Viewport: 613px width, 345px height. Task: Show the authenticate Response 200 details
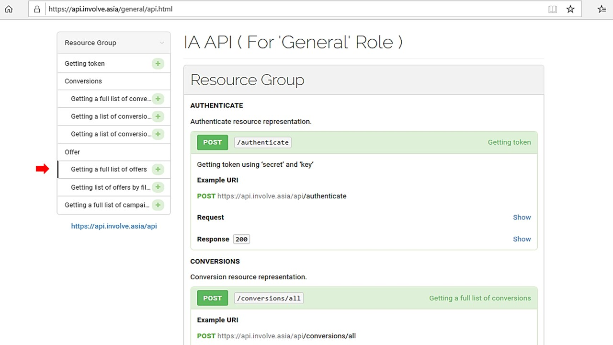[x=522, y=239]
